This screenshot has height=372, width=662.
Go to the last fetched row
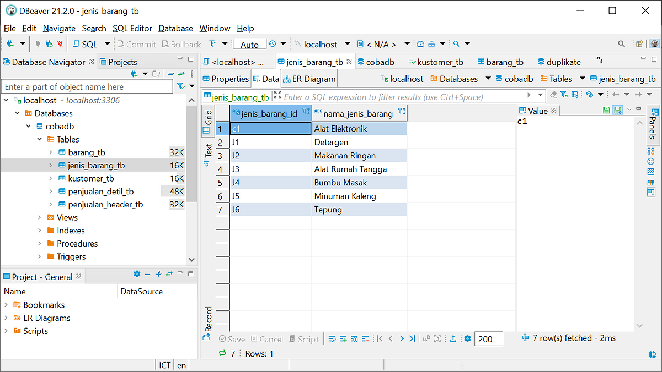tap(412, 338)
